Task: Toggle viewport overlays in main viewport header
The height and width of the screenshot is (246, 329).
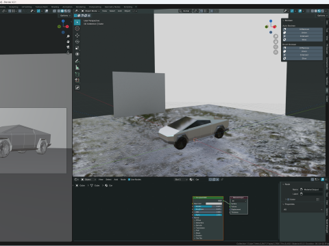Action: click(x=300, y=11)
